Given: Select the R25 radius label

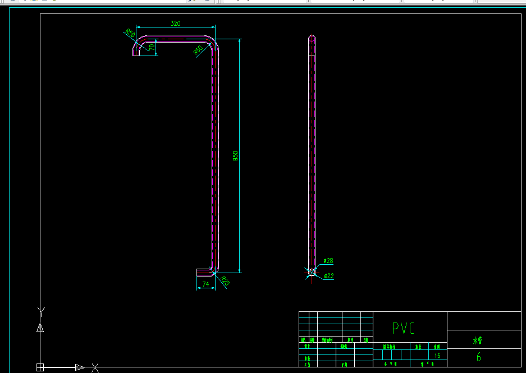Looking at the screenshot, I should pos(225,281).
